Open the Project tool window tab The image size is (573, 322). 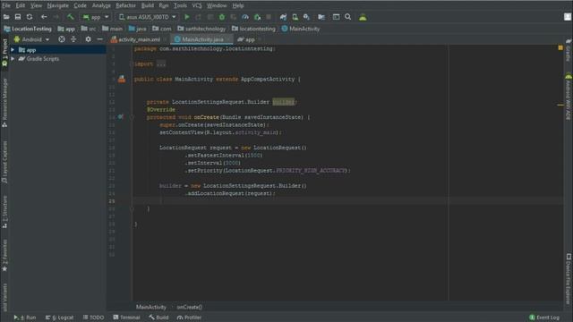[4, 52]
